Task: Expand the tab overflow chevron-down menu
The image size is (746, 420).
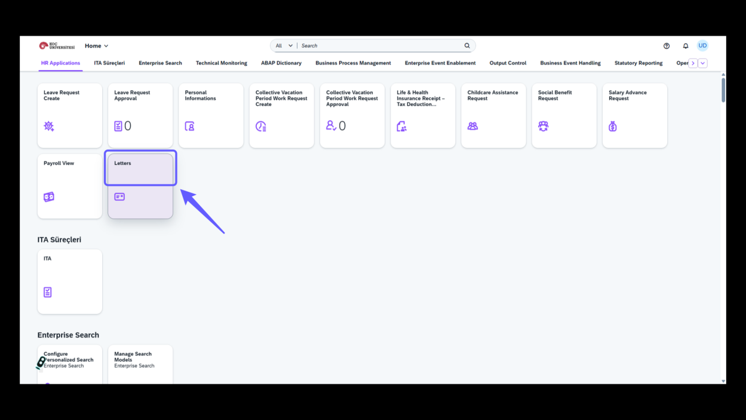Action: 703,63
